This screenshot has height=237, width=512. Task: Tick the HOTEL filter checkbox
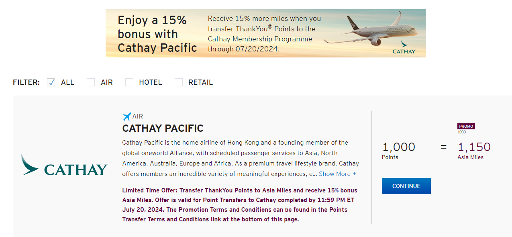129,82
